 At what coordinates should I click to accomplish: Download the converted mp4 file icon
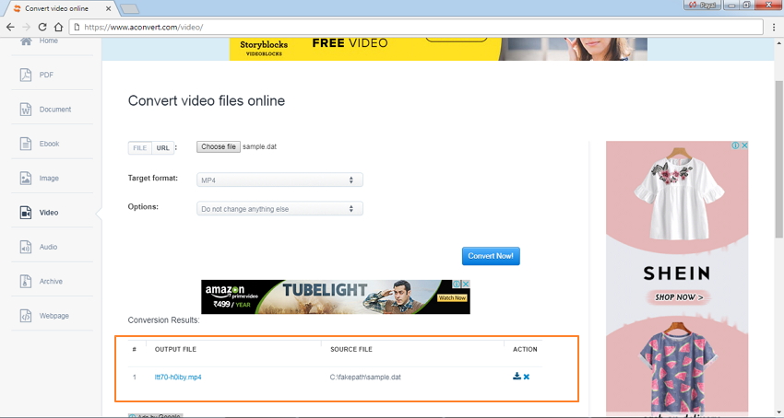point(517,377)
